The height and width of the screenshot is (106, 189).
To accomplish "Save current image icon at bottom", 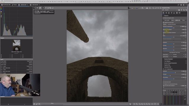I will pyautogui.click(x=34, y=104).
